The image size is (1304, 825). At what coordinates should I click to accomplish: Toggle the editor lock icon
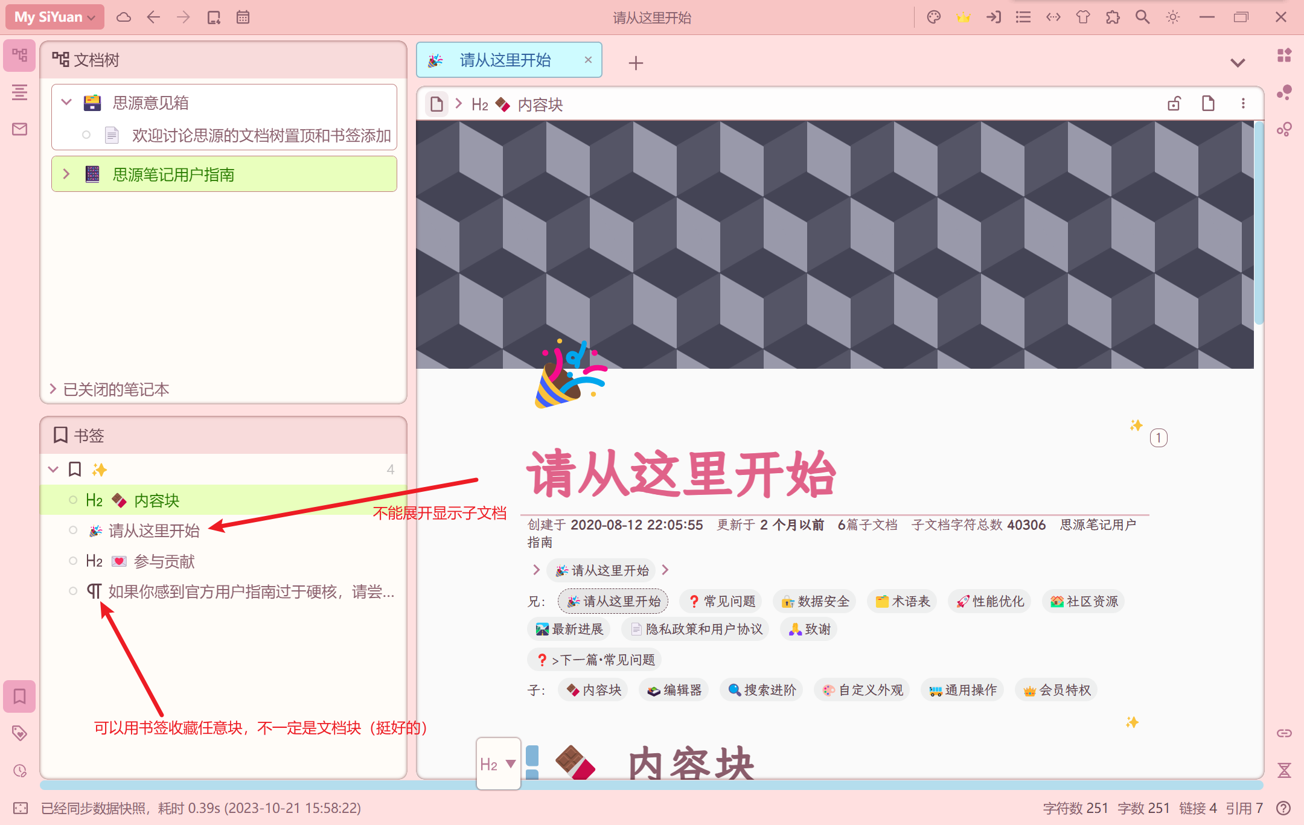tap(1174, 104)
